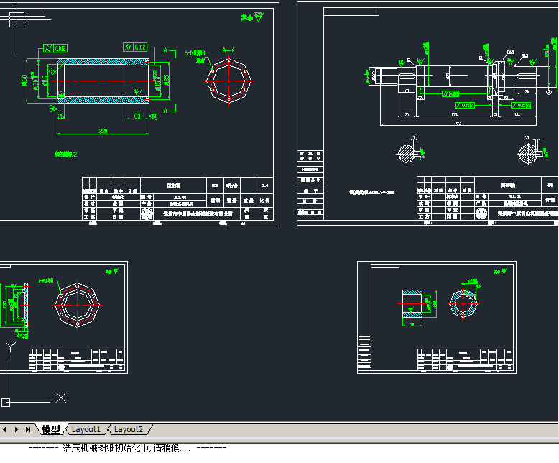This screenshot has height=463, width=559.
Task: Click the UCS icon X axis label
Action: pos(61,398)
